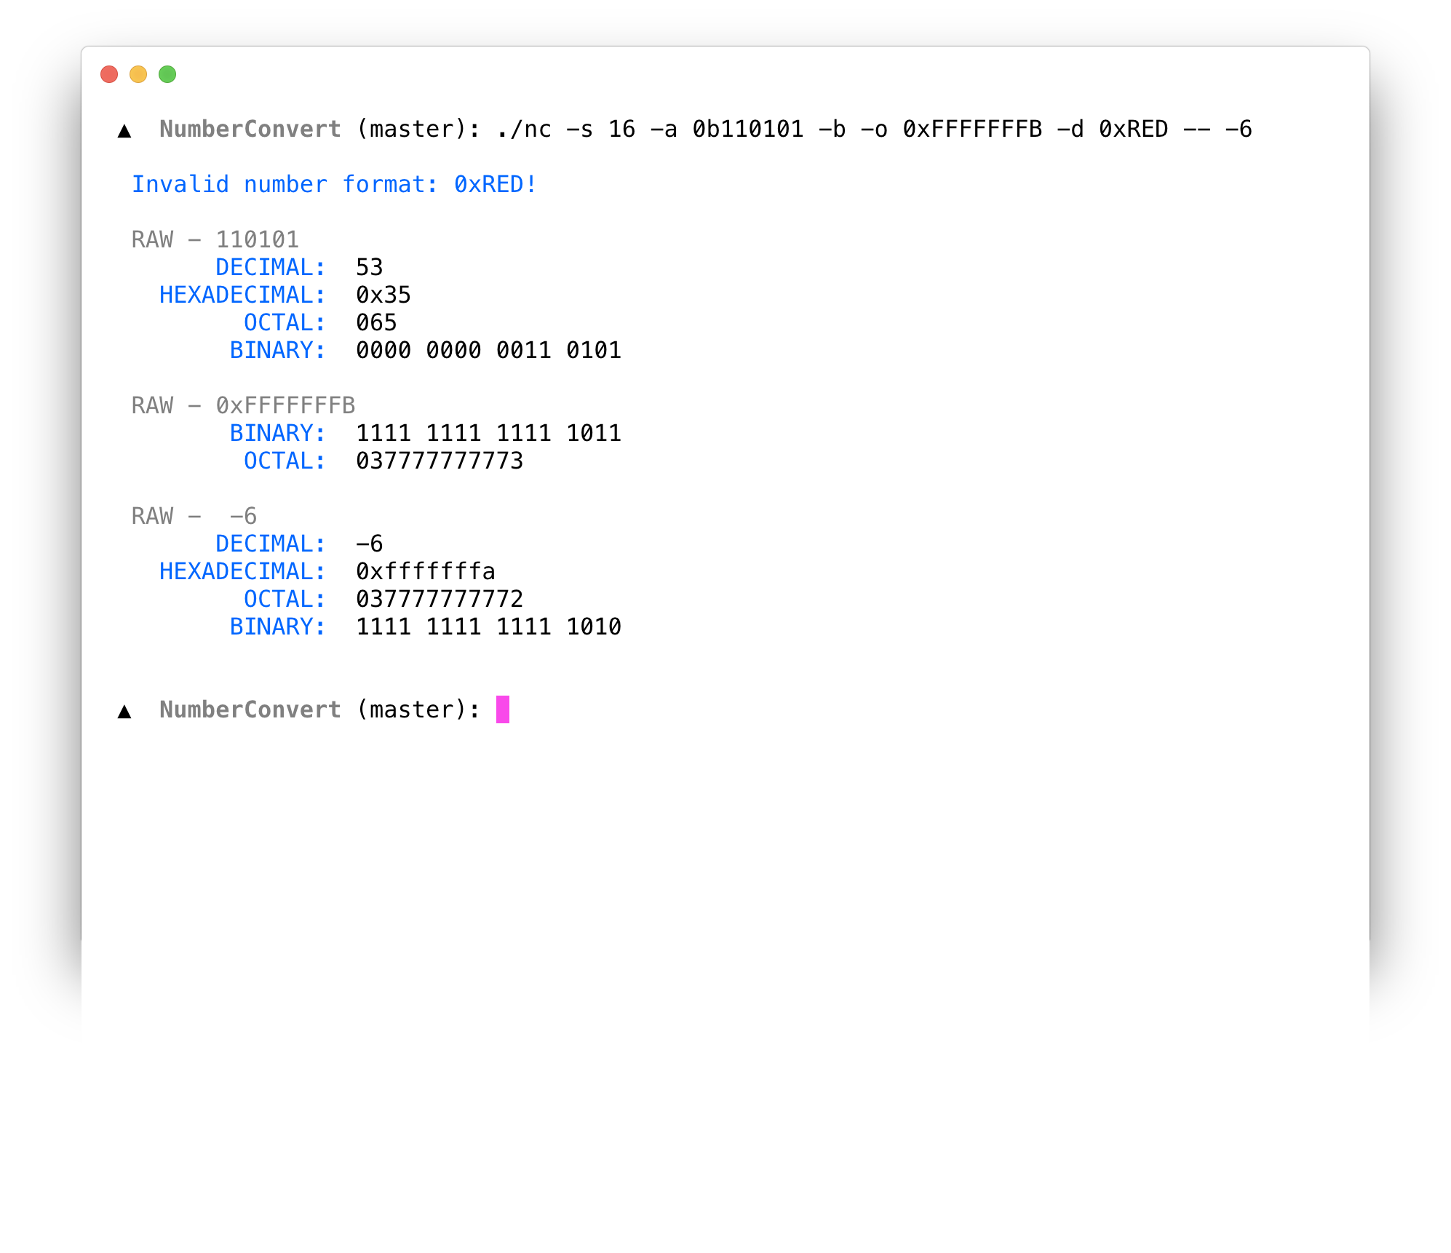Click the octal value 065
Image resolution: width=1451 pixels, height=1253 pixels.
point(376,323)
